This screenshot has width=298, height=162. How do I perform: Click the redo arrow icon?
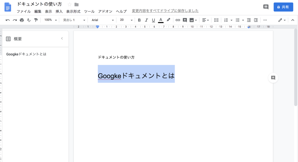15,20
